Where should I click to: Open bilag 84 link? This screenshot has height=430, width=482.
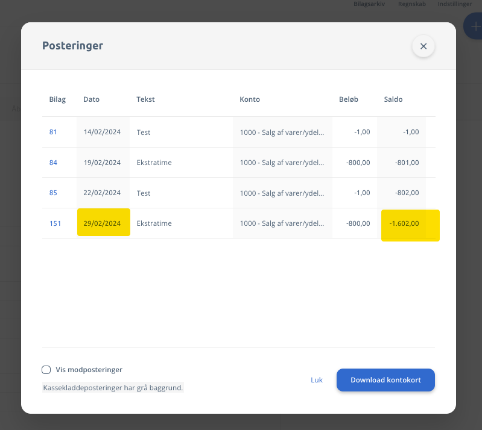pos(53,163)
